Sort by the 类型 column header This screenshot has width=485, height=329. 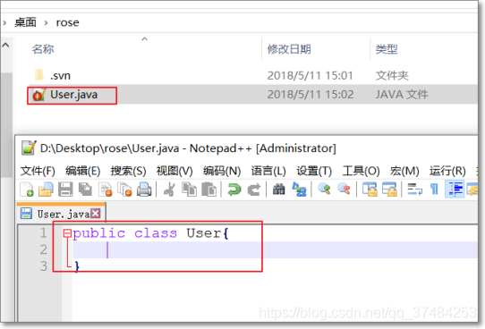pos(387,49)
